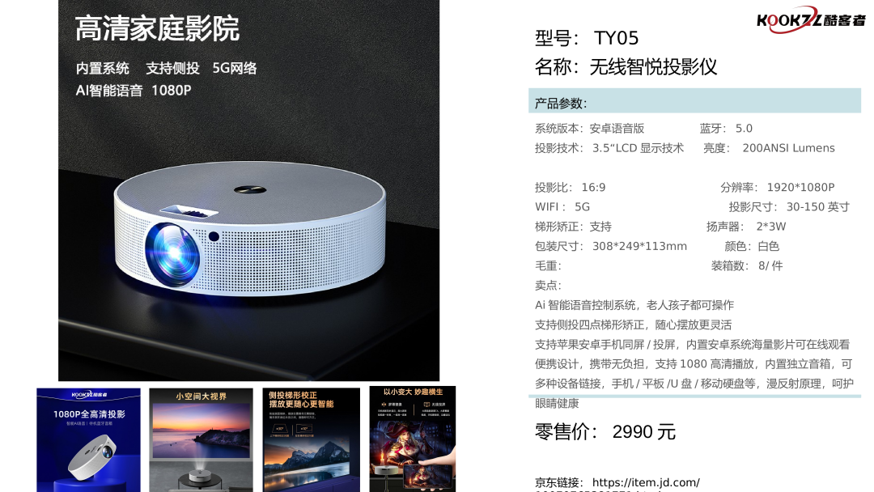Click the main projector product image

coord(248,190)
